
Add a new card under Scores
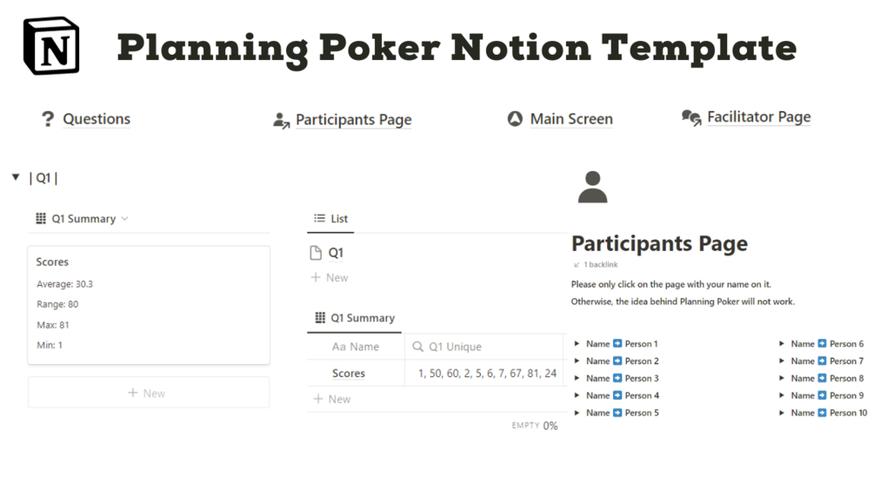[148, 393]
